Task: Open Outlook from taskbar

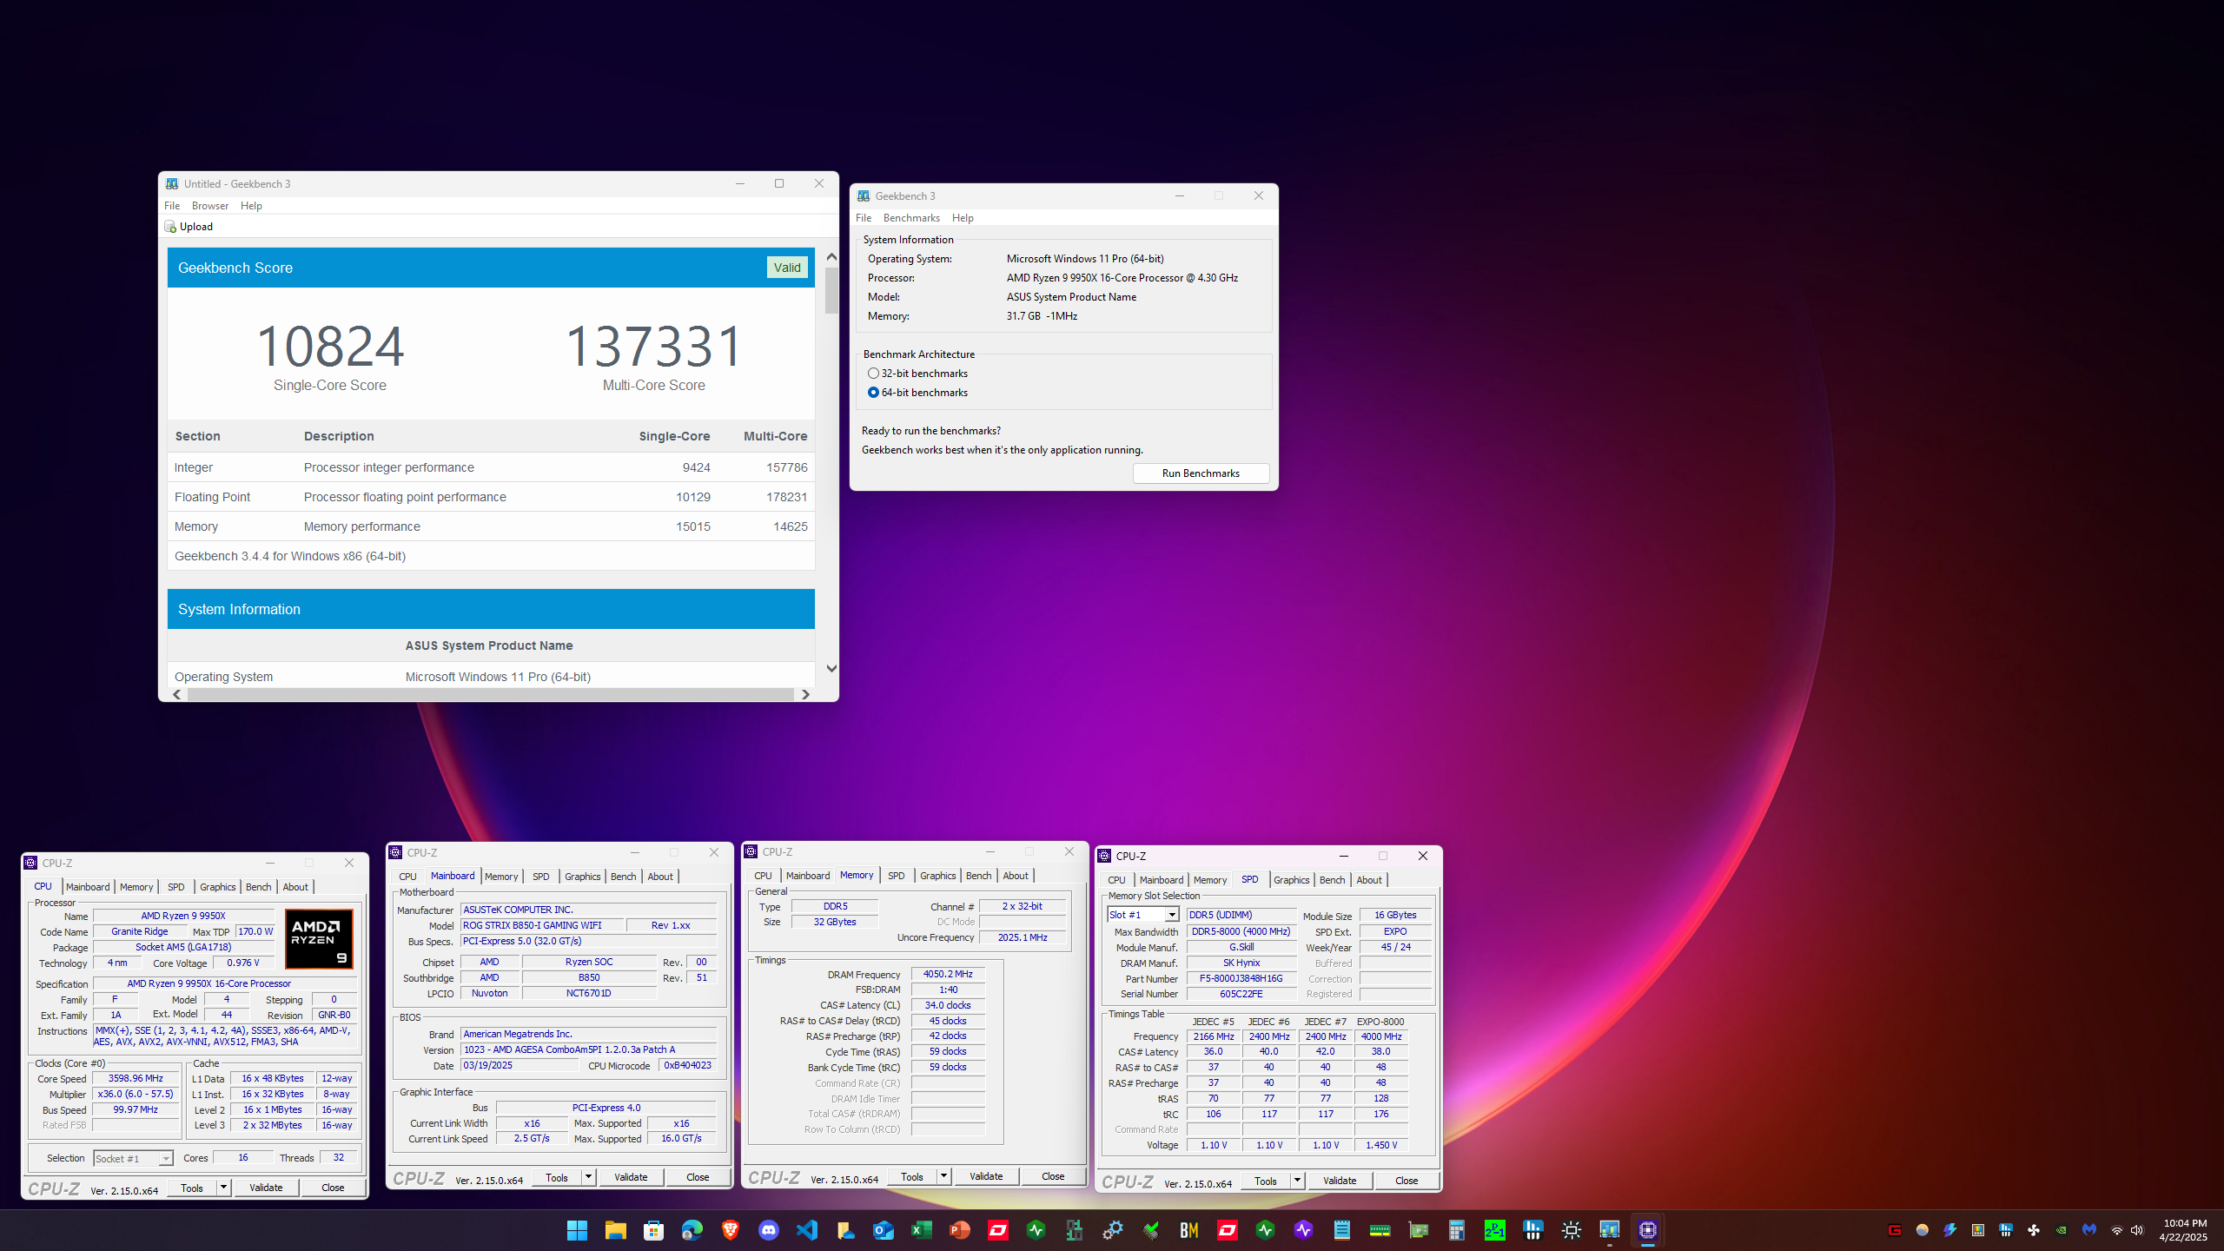Action: 883,1230
